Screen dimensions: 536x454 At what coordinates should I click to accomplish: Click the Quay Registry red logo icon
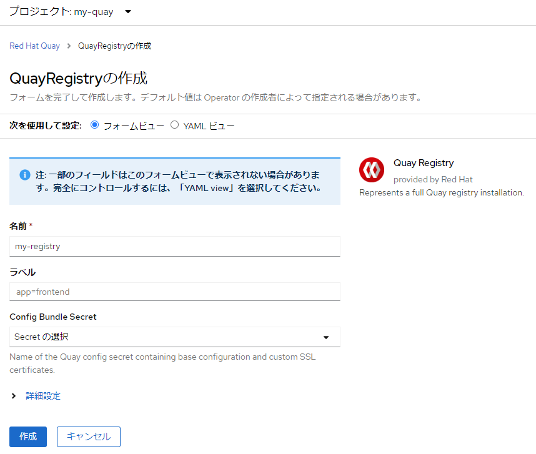pyautogui.click(x=372, y=169)
